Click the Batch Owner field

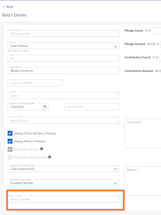(x=64, y=199)
